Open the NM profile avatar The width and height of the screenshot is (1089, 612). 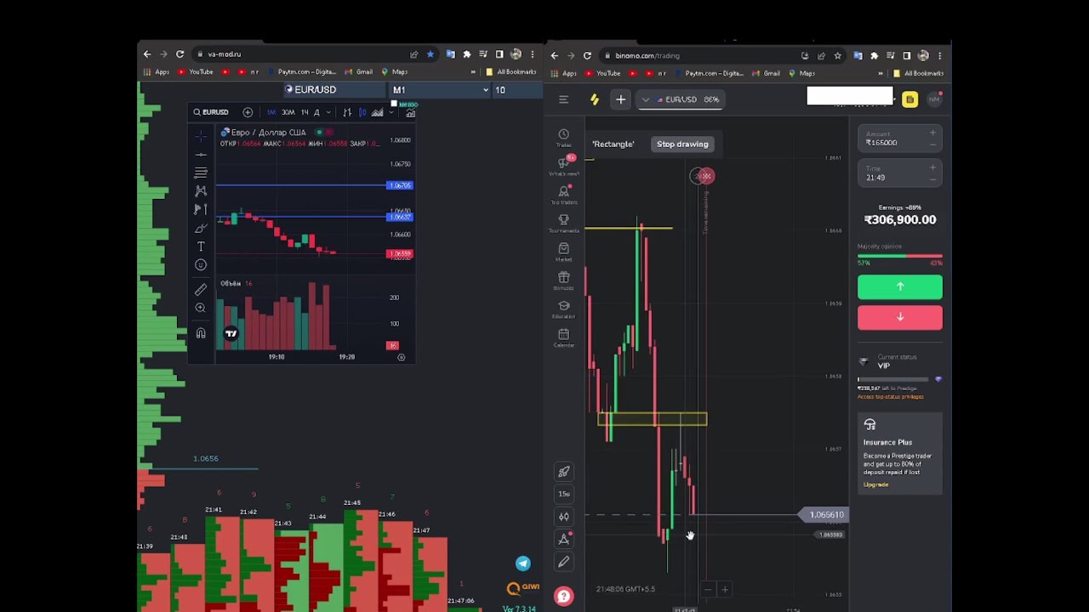point(933,99)
